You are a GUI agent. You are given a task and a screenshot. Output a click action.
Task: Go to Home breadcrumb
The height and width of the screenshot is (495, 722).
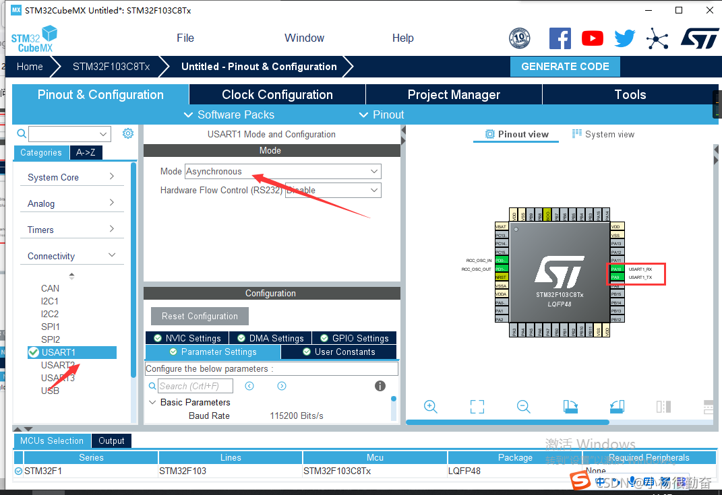[30, 67]
